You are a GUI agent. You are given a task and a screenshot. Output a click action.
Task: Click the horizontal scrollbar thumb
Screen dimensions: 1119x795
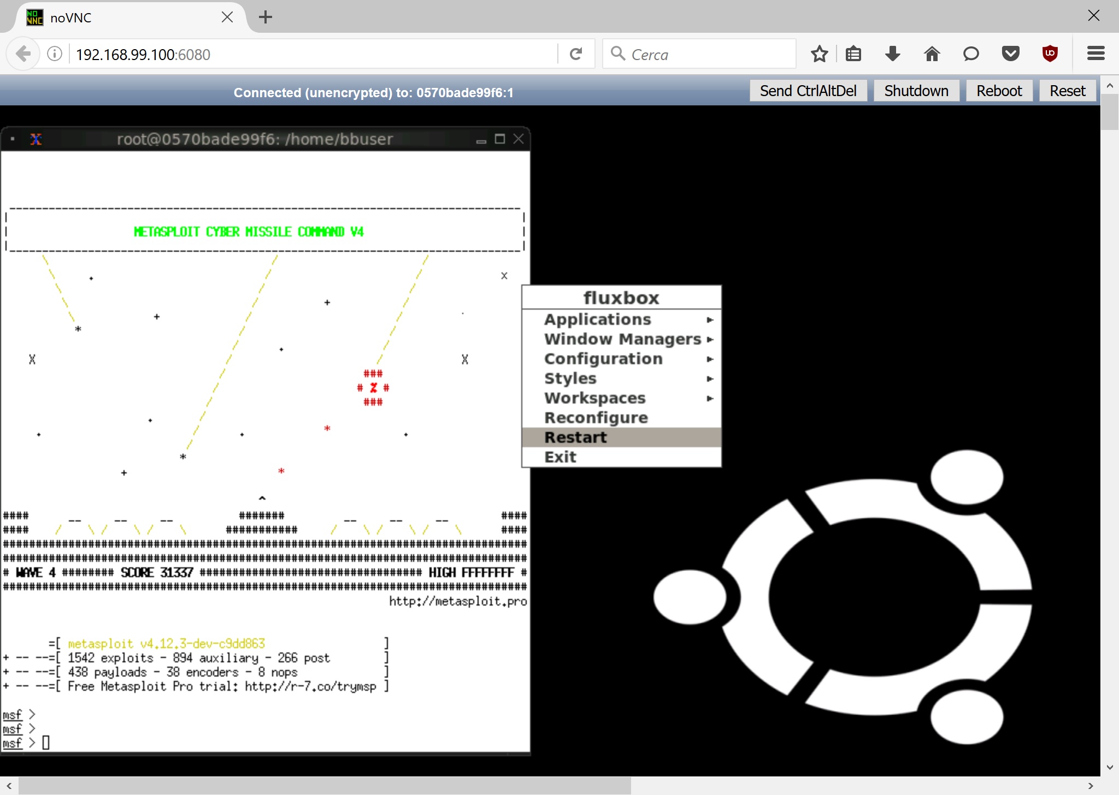[x=325, y=786]
